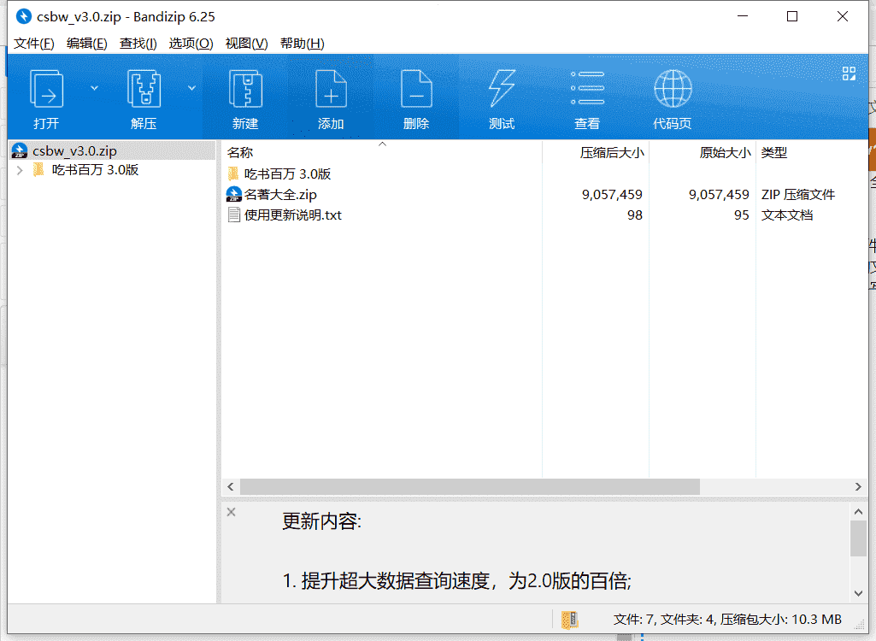876x641 pixels.
Task: Open the 视图(V) menu
Action: (x=246, y=44)
